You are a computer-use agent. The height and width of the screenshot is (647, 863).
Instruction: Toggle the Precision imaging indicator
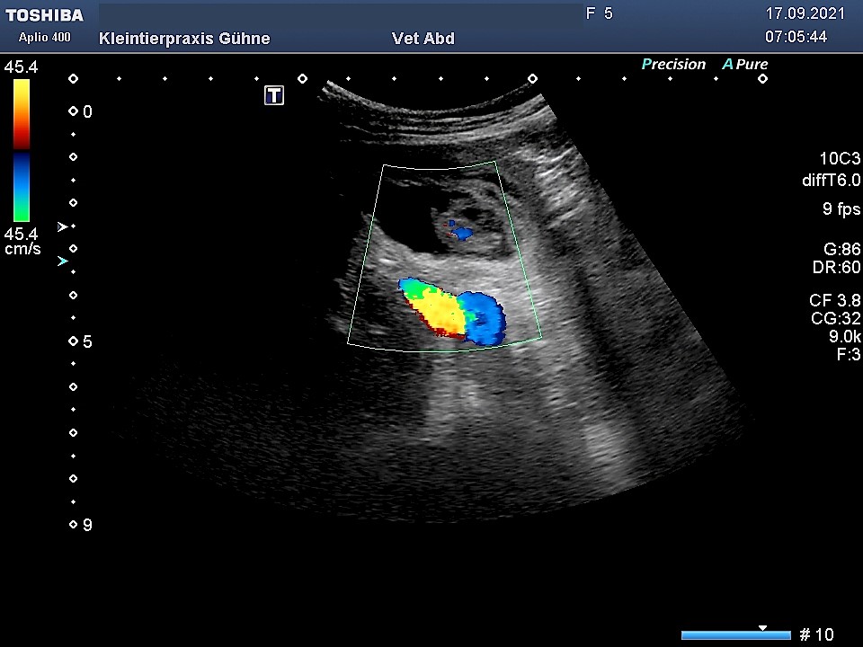pos(673,65)
